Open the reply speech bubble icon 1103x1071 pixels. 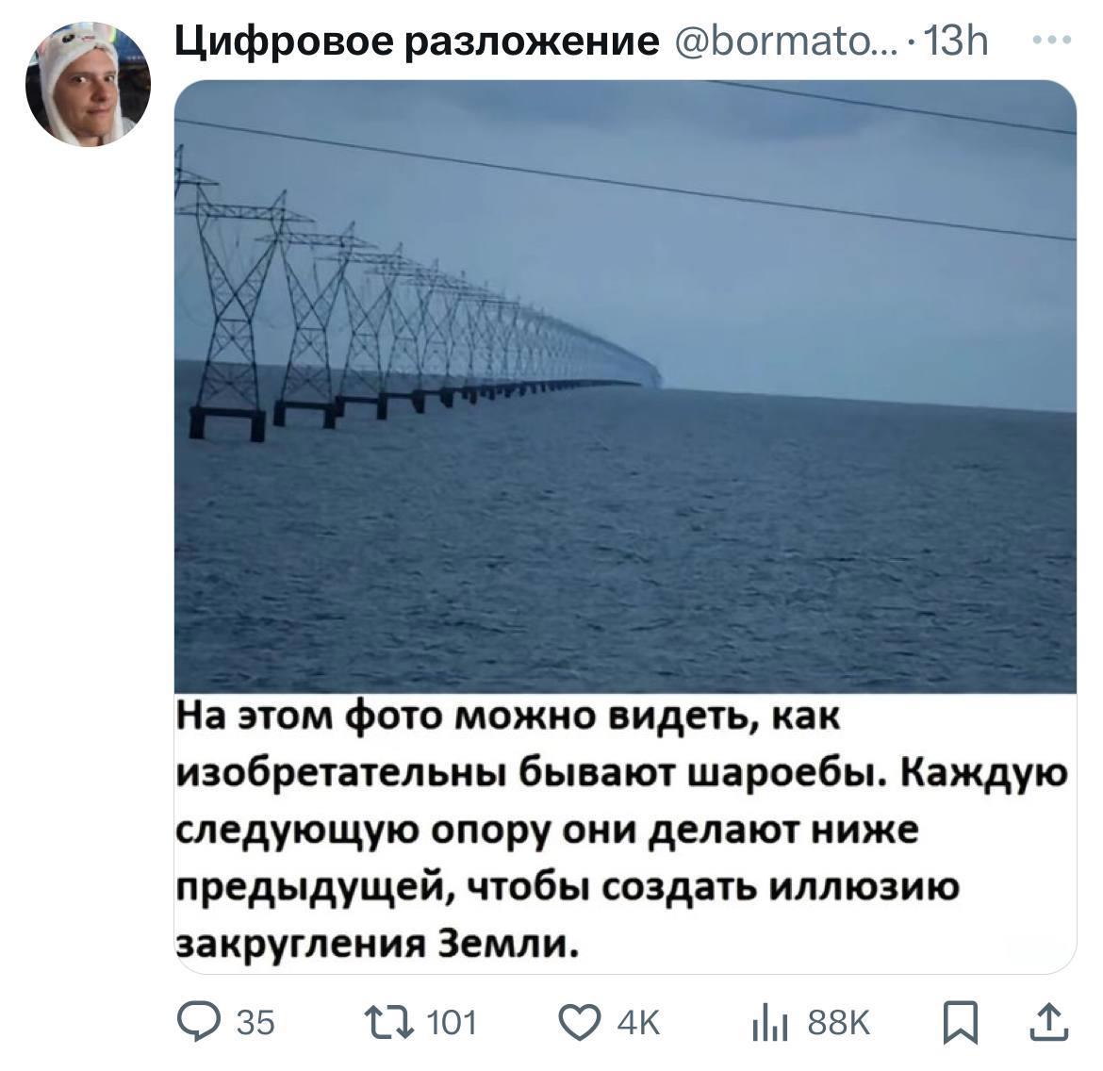[x=198, y=1022]
